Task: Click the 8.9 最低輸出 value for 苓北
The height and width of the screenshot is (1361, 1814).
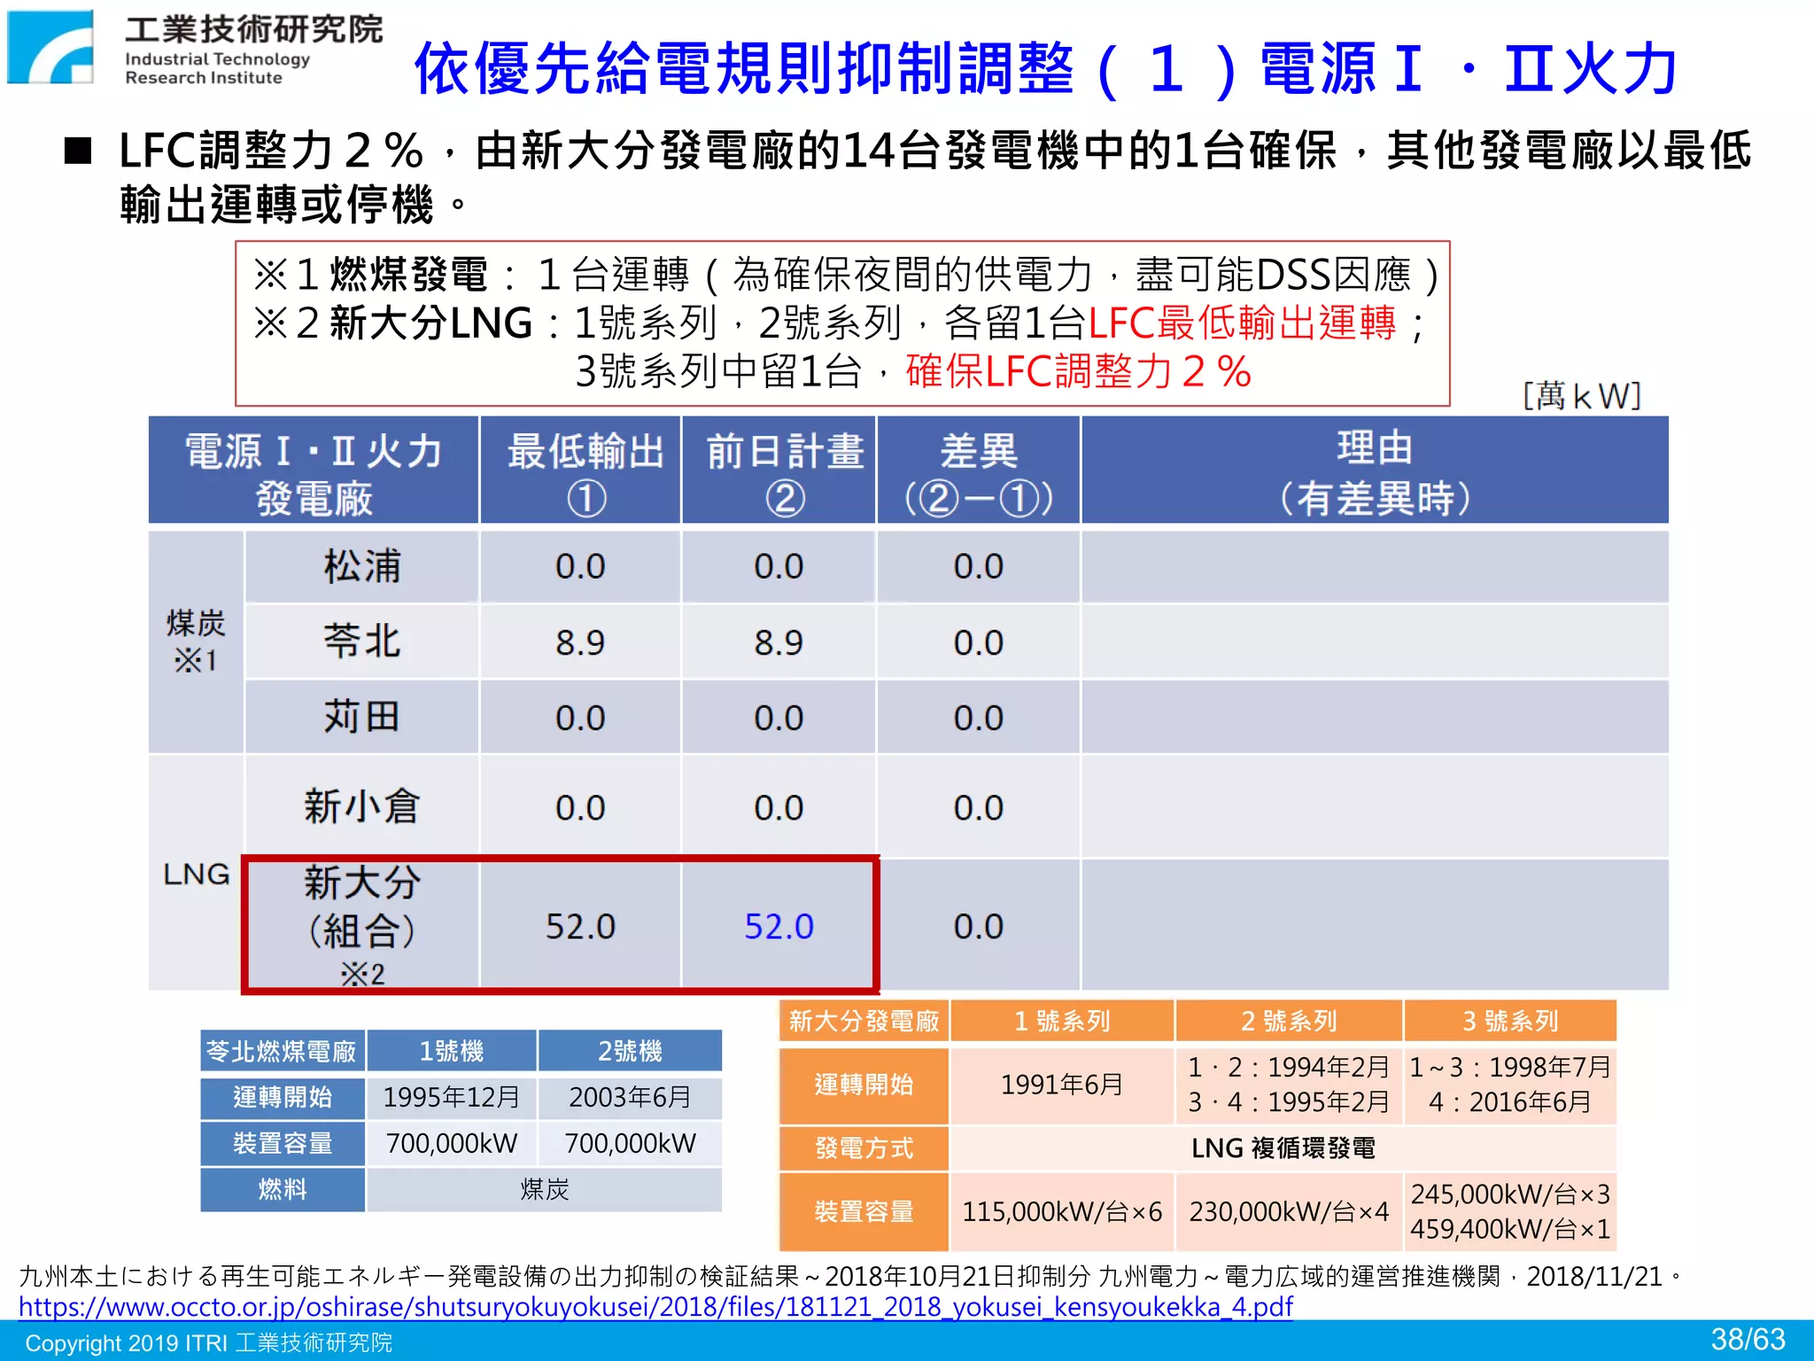Action: pos(580,642)
